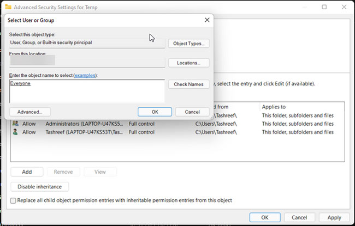Close the Advanced Security Settings window

point(344,7)
